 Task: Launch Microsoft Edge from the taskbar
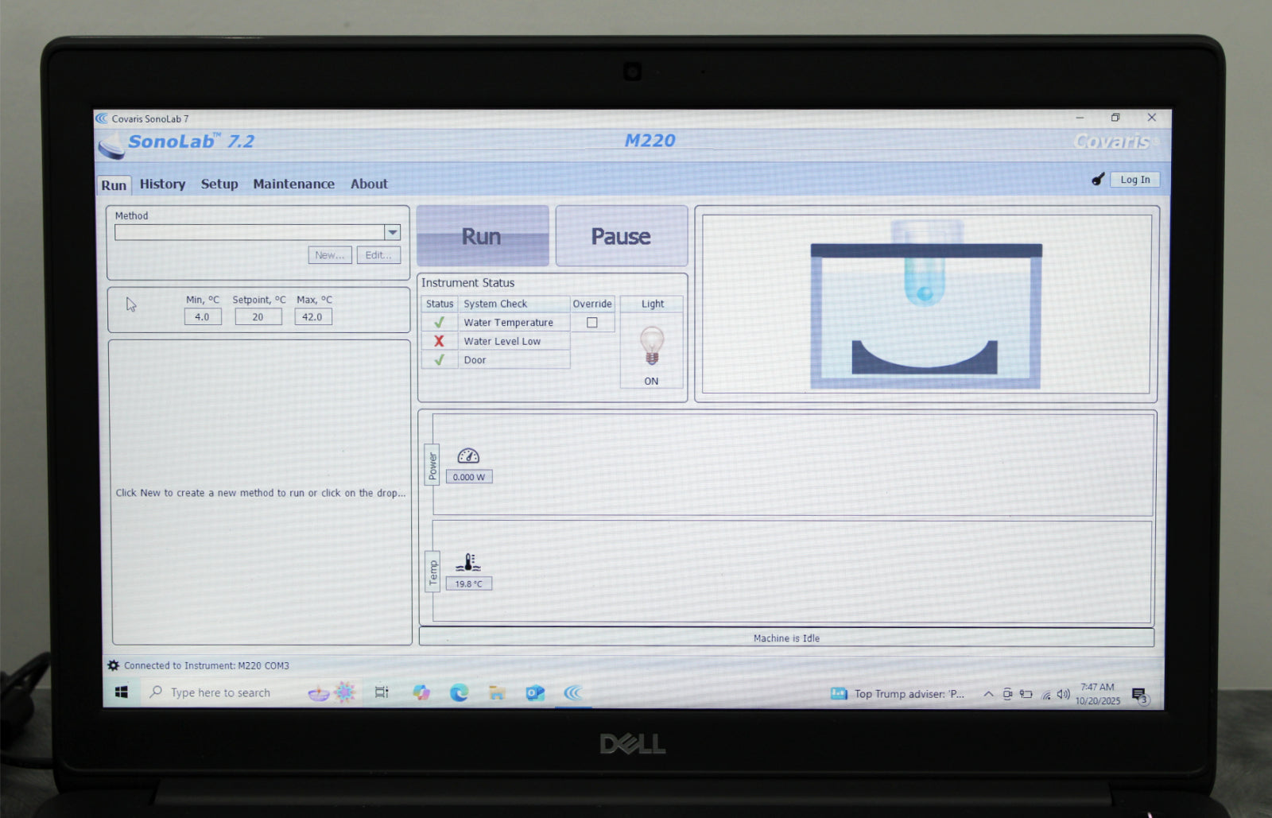pos(459,693)
